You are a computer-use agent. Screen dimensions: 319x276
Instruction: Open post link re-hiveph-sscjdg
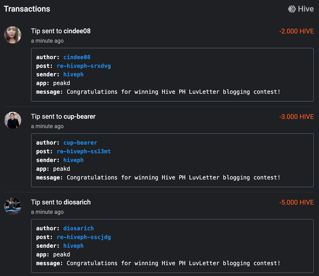click(x=83, y=237)
